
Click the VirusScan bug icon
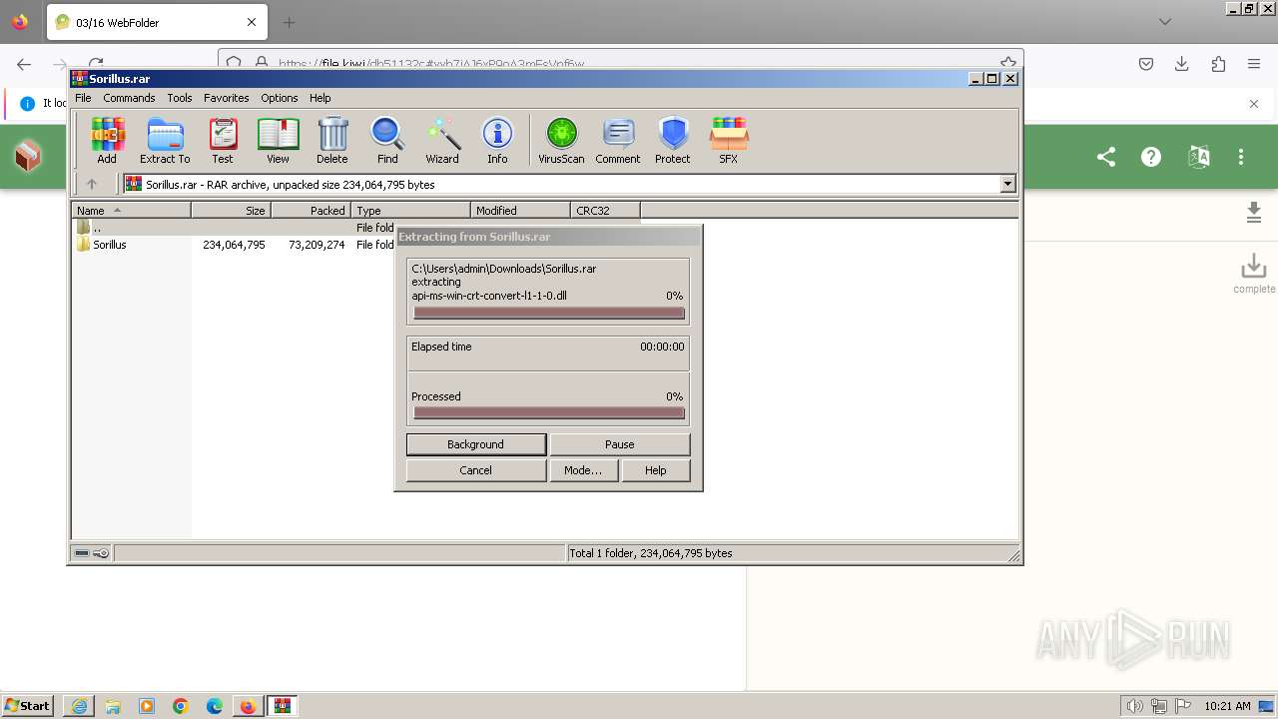(561, 140)
